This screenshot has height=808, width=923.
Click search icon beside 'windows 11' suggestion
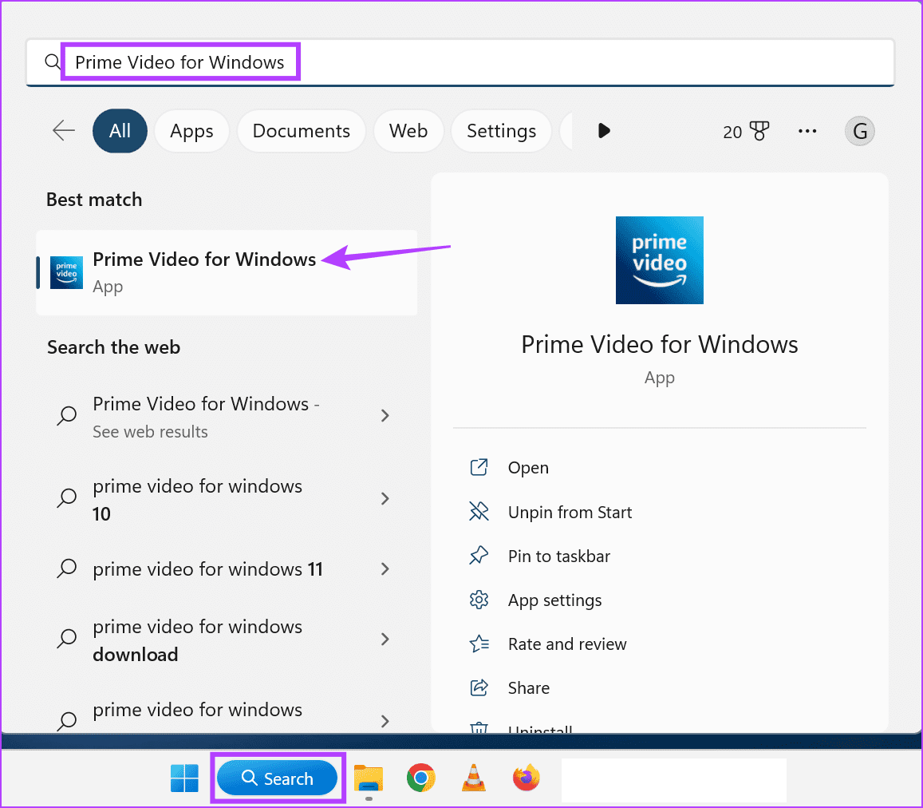(x=66, y=568)
